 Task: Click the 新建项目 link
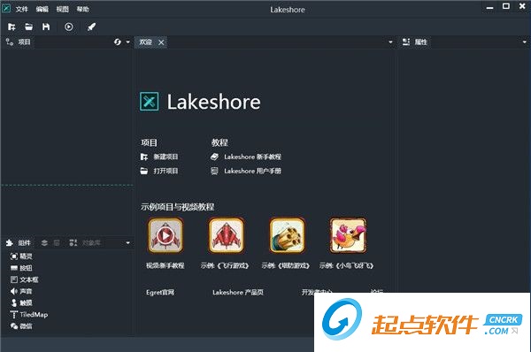159,157
